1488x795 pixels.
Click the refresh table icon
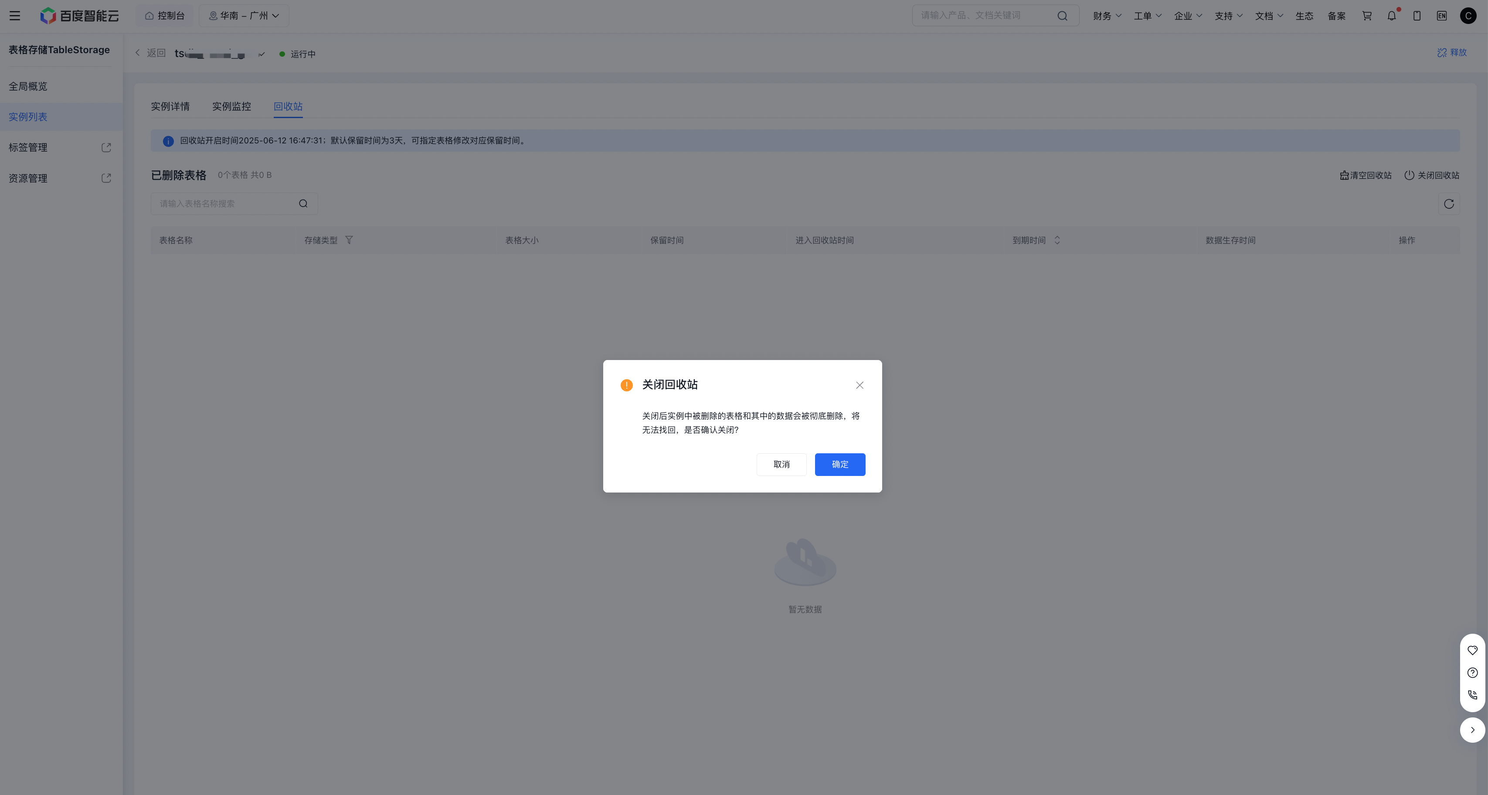point(1449,204)
